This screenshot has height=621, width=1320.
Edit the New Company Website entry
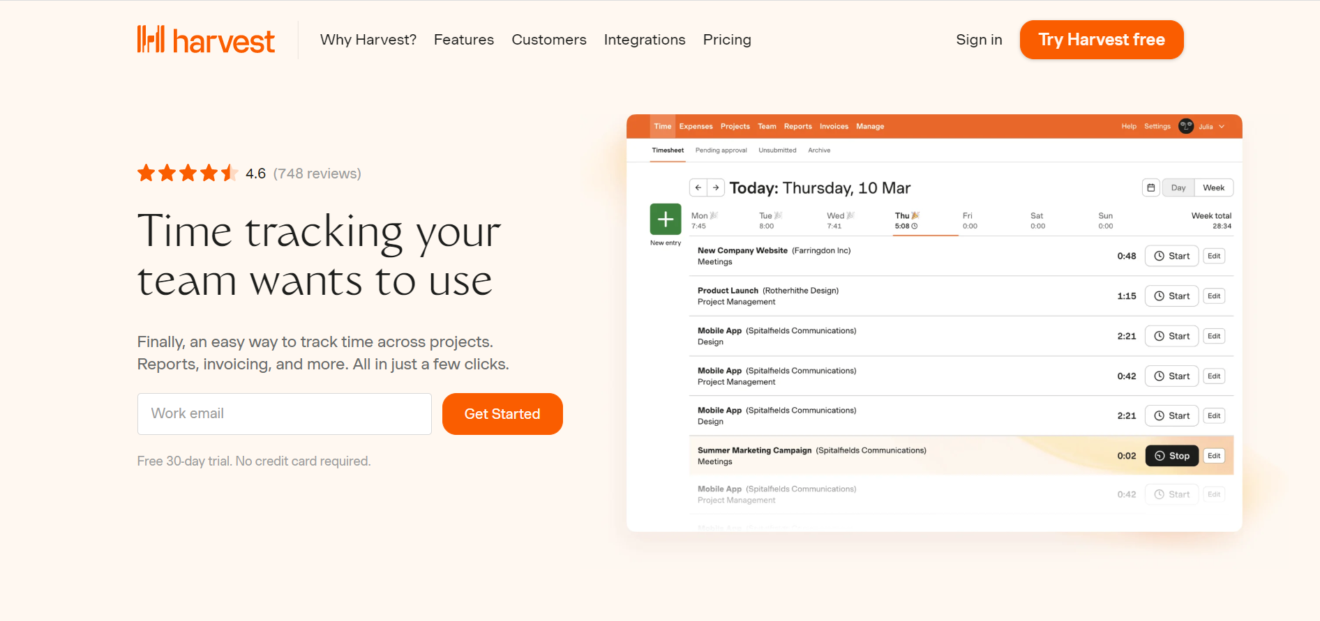point(1214,256)
